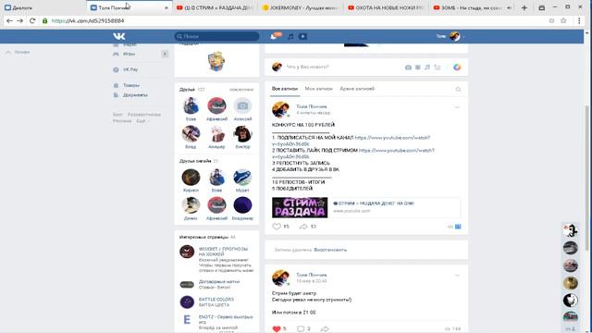
Task: Click the VK logo in header
Action: 119,36
